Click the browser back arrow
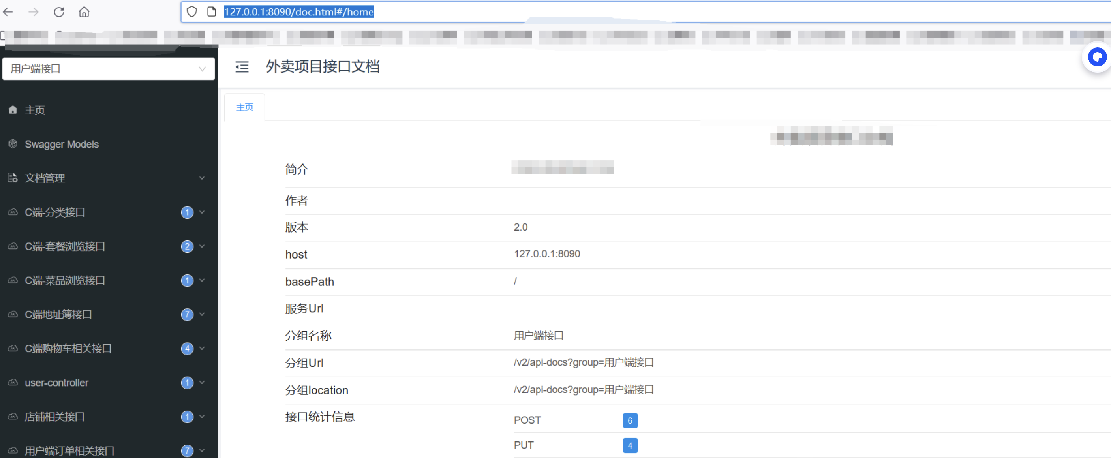 pyautogui.click(x=8, y=11)
